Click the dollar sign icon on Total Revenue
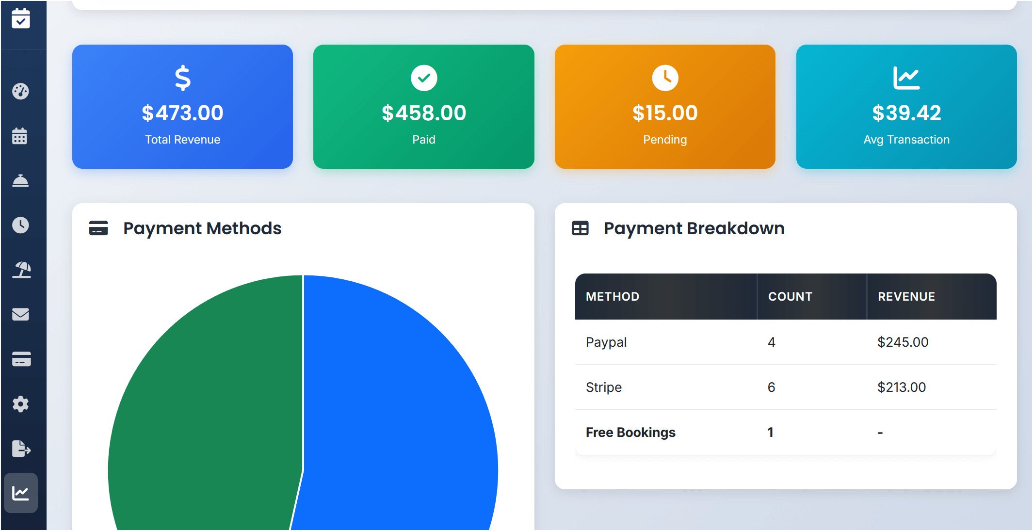Image resolution: width=1033 pixels, height=531 pixels. click(x=183, y=78)
